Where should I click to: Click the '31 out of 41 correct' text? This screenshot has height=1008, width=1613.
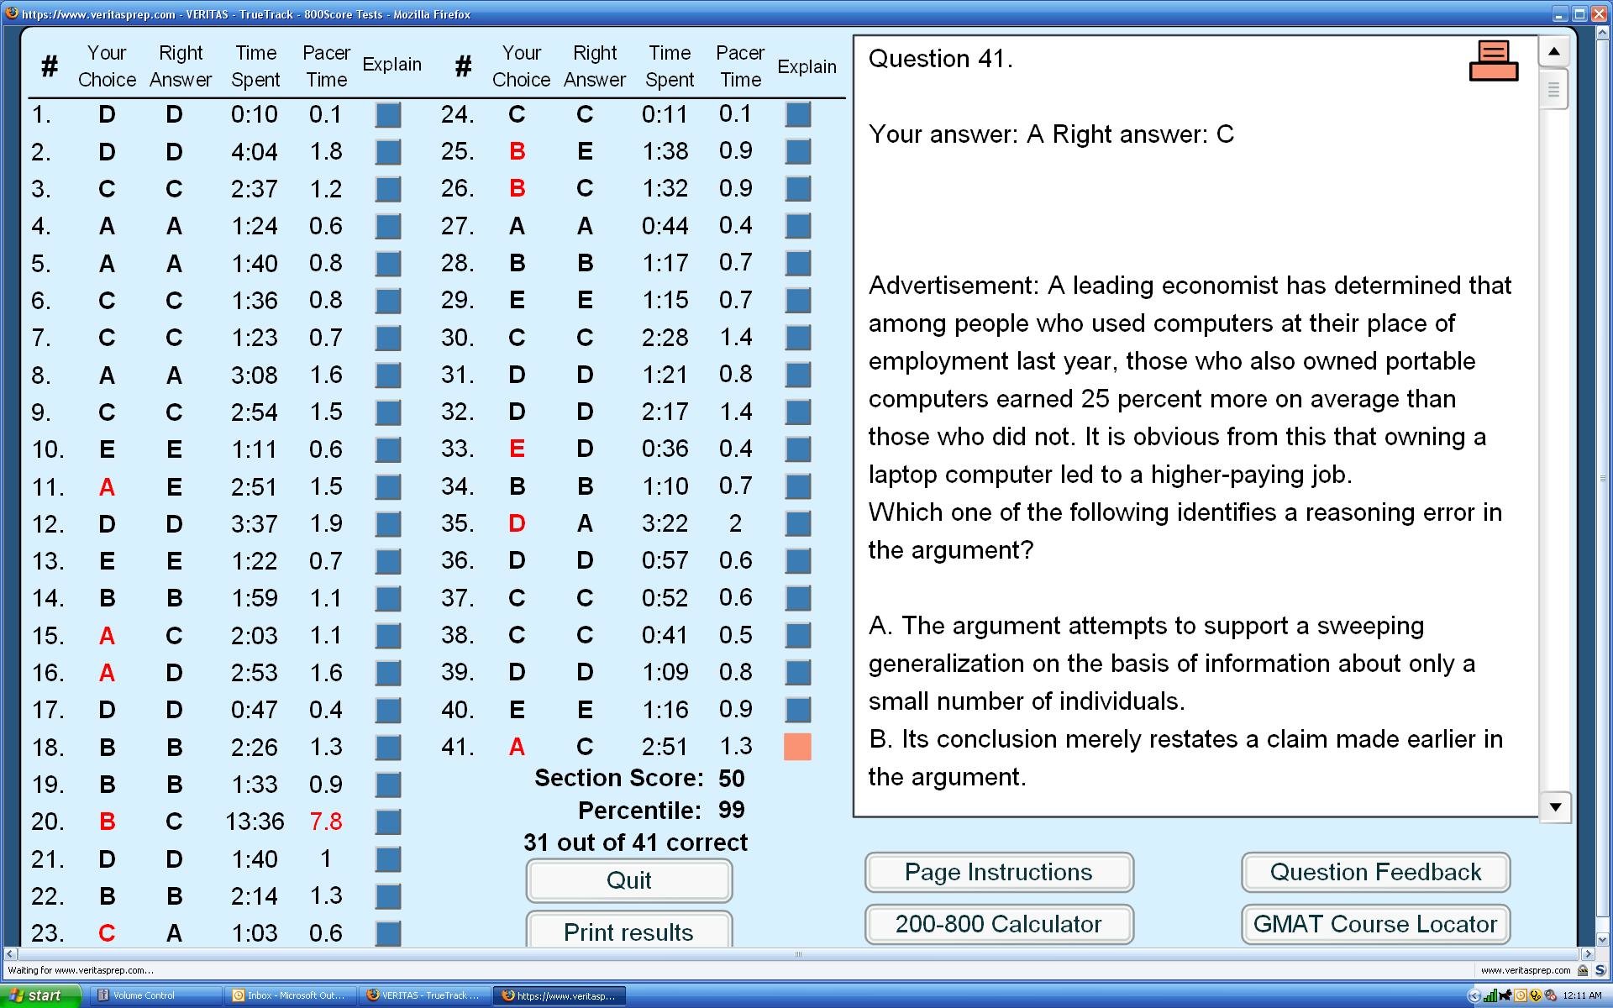636,843
